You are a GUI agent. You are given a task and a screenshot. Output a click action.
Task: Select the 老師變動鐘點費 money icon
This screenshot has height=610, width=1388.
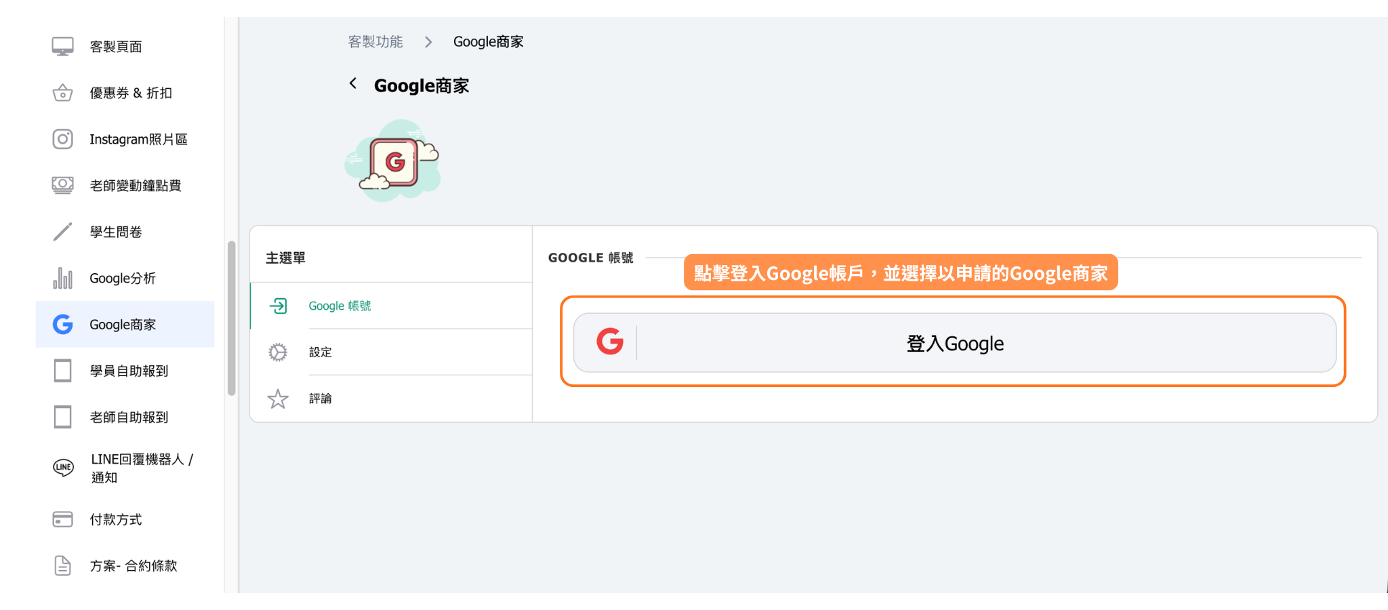pos(62,185)
